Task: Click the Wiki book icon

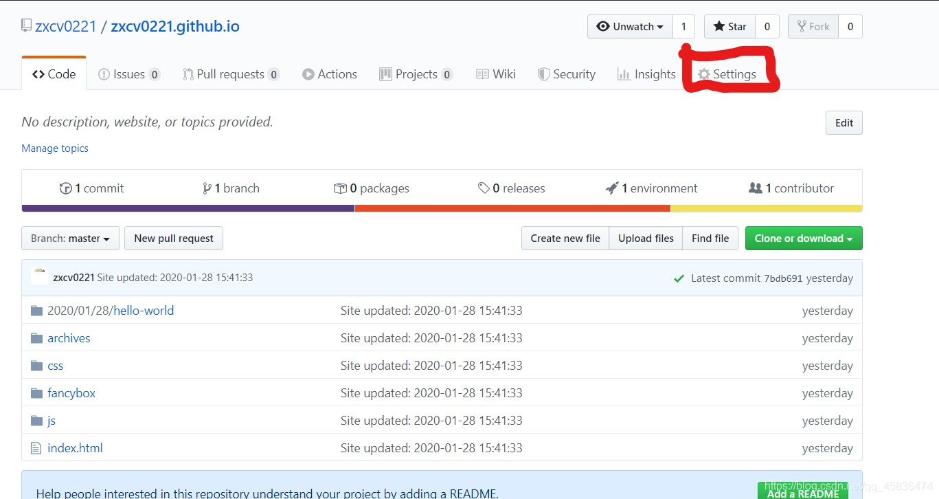Action: tap(482, 74)
